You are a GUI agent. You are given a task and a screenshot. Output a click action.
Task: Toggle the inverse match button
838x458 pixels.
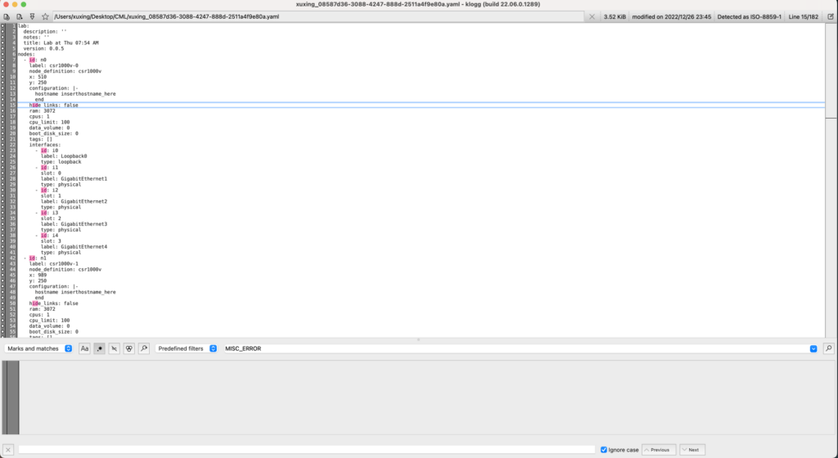pos(115,348)
